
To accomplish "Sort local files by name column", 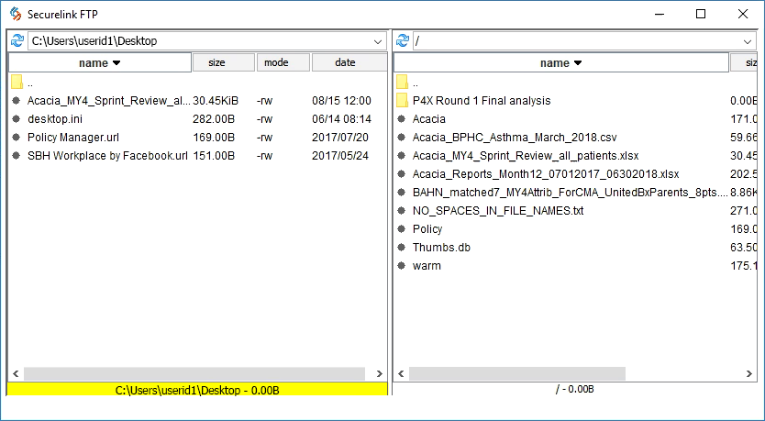I will click(99, 62).
